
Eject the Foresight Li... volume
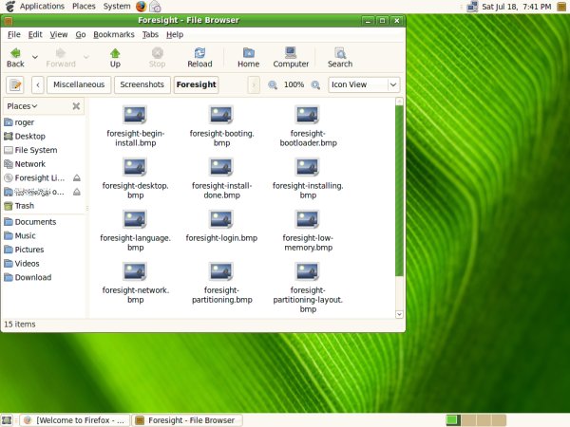(x=77, y=178)
